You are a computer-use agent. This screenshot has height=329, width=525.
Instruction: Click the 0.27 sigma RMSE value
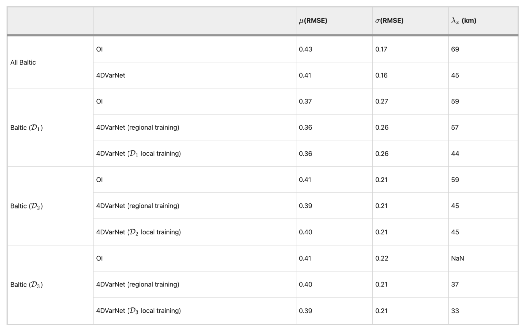[x=382, y=101]
